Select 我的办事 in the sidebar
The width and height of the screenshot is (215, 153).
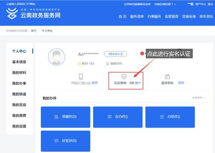tap(19, 83)
